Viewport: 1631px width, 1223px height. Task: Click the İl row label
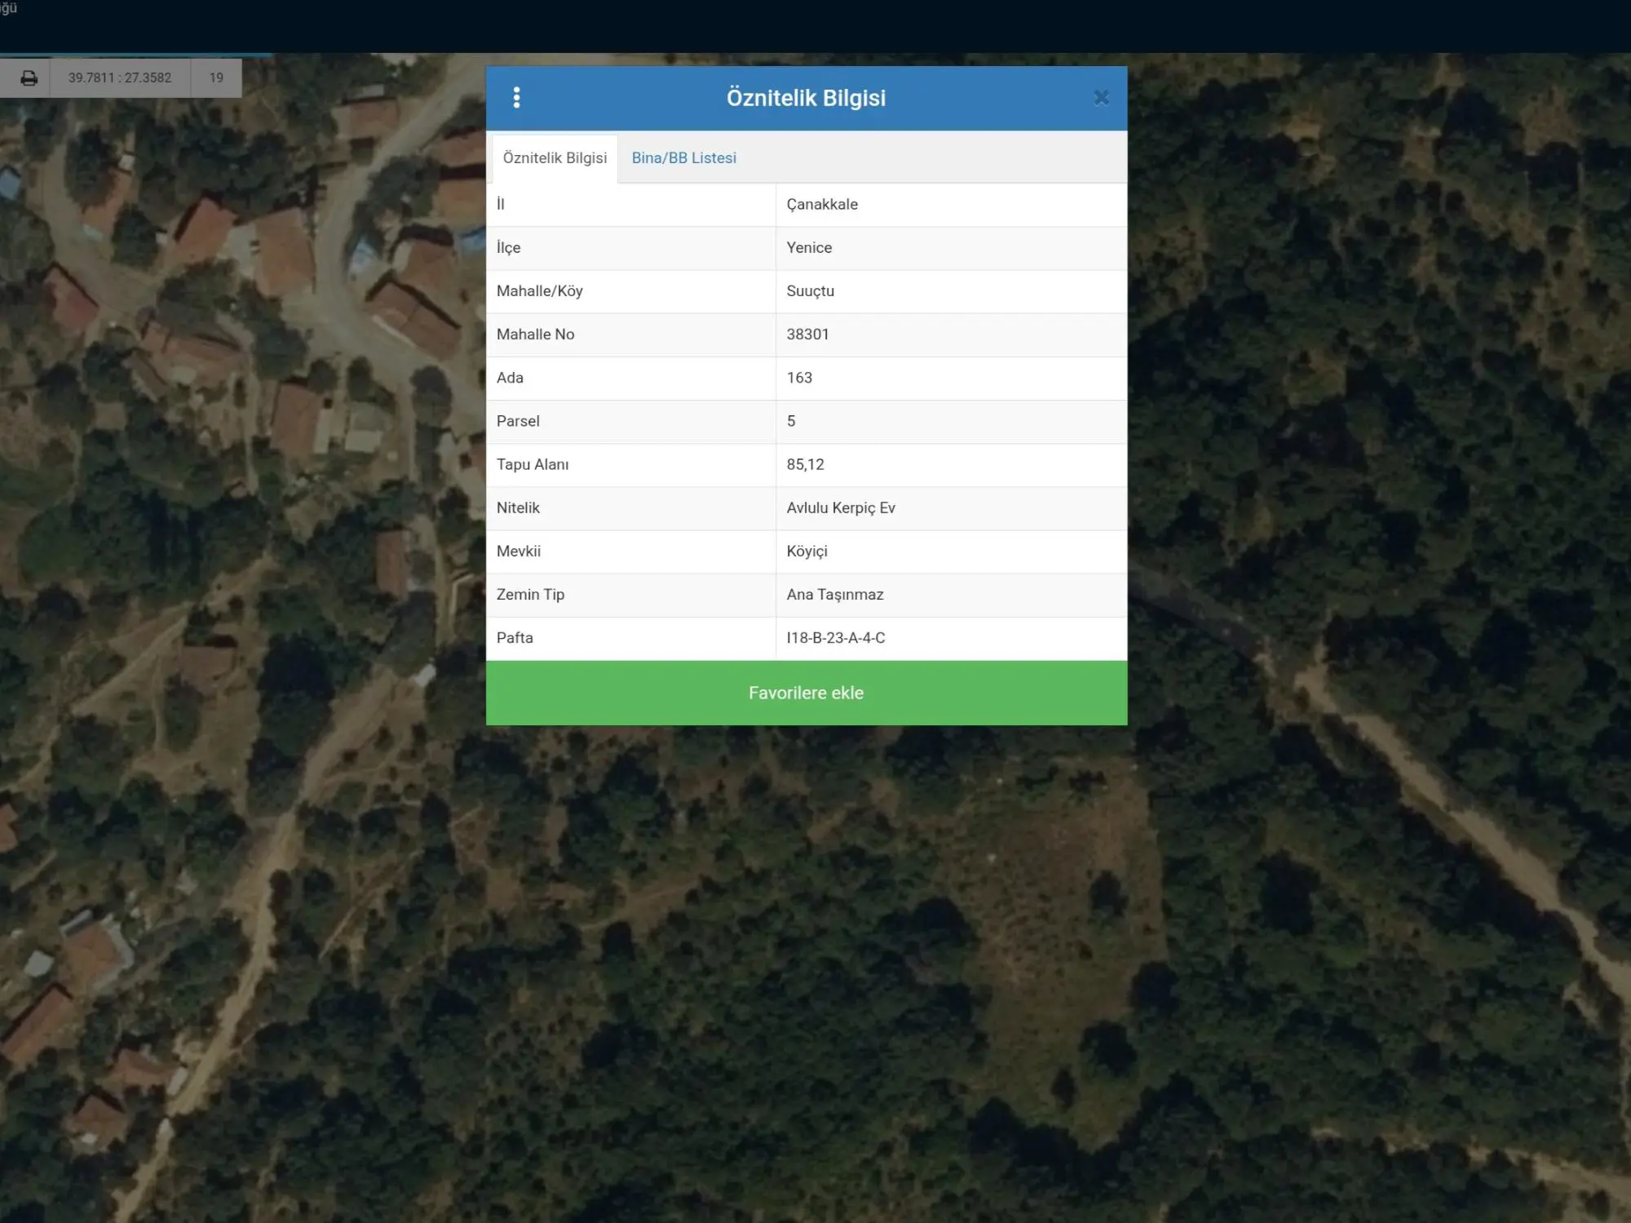(500, 204)
